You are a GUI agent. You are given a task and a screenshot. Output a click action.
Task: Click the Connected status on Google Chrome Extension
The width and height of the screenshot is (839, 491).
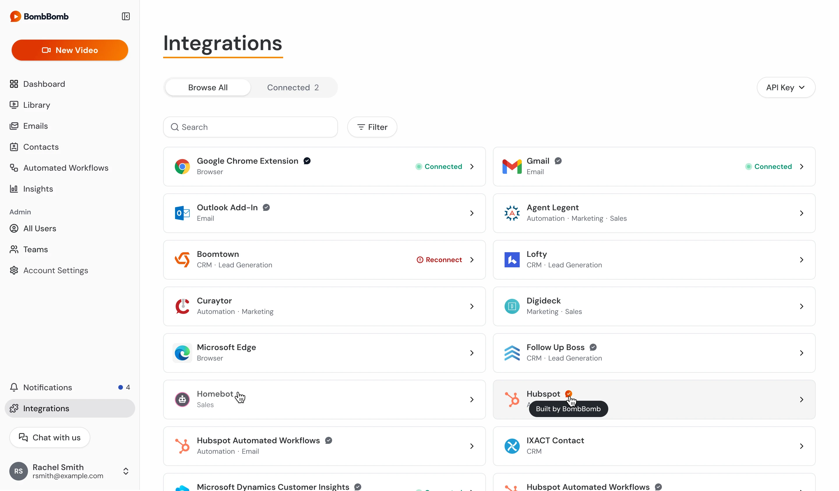click(438, 167)
